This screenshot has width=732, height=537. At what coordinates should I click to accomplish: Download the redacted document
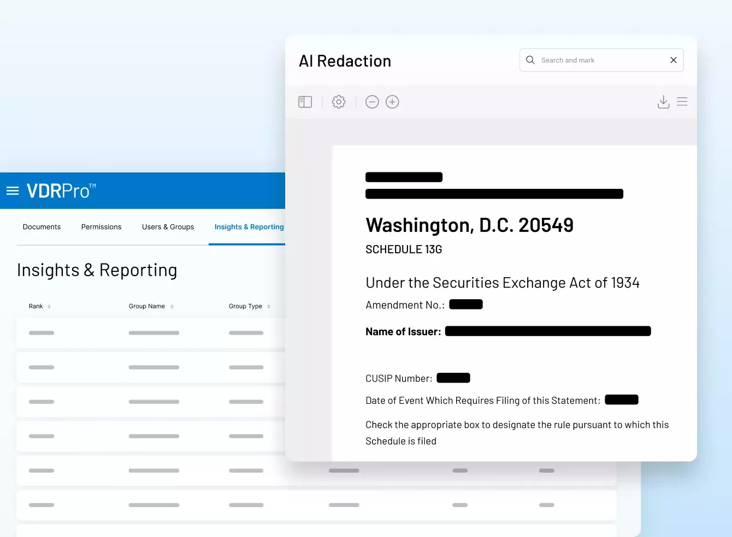[x=663, y=102]
